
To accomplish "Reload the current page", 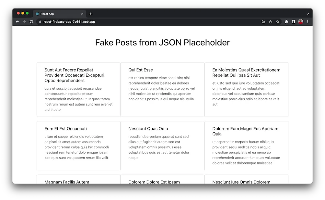I will [x=31, y=22].
